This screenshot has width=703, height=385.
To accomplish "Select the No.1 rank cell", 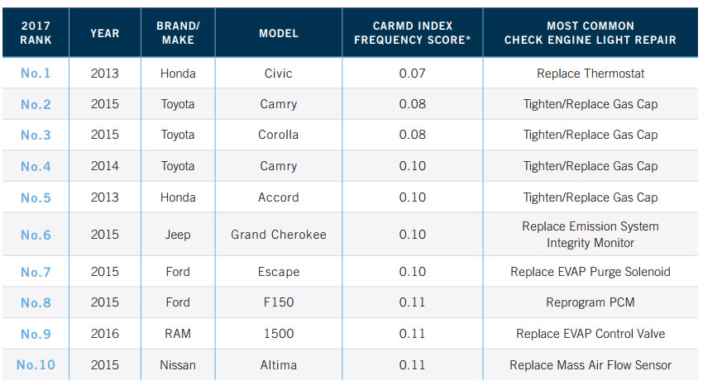I will click(36, 74).
